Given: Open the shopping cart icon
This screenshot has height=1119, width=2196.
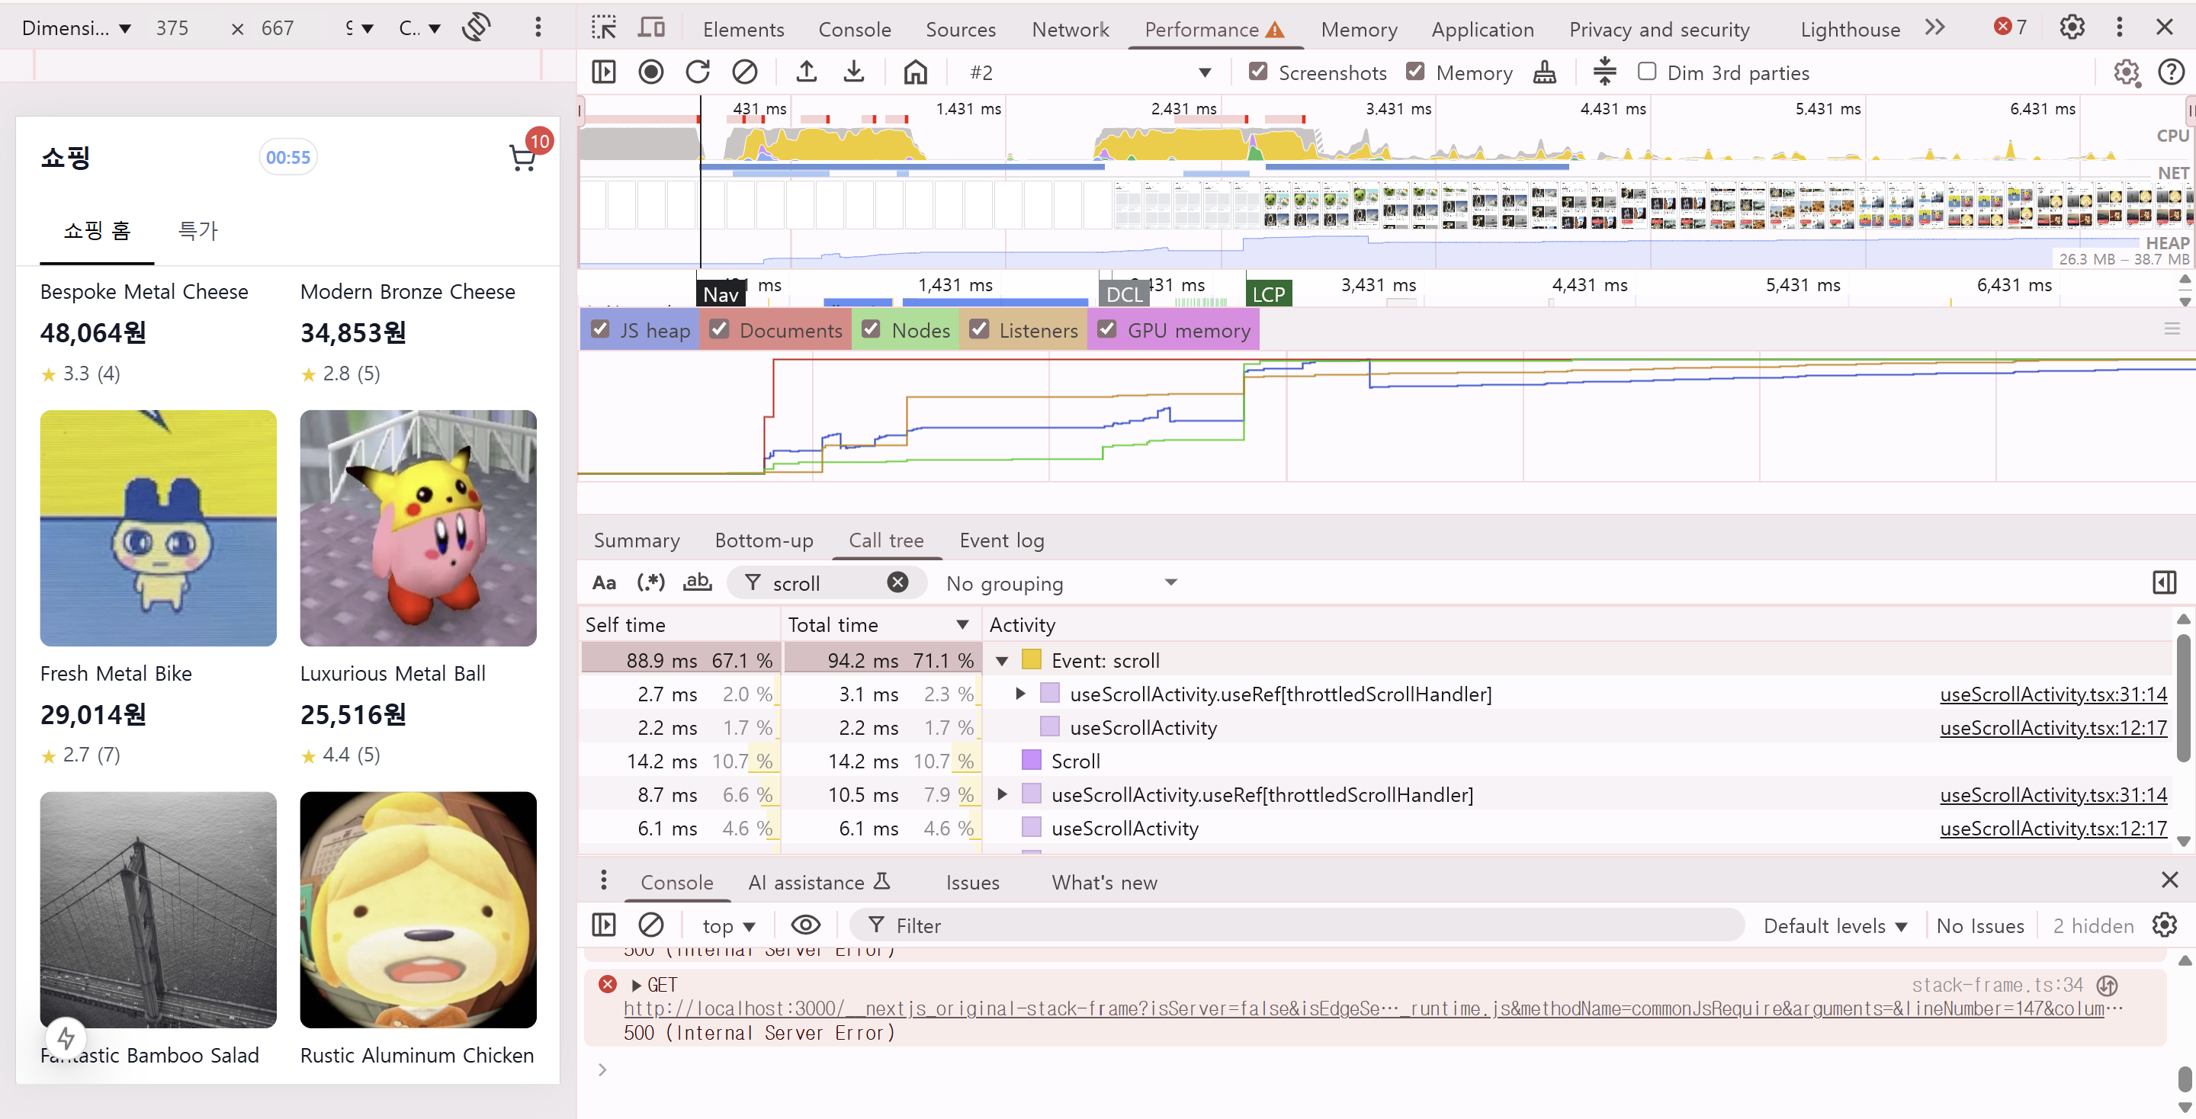Looking at the screenshot, I should pos(522,158).
